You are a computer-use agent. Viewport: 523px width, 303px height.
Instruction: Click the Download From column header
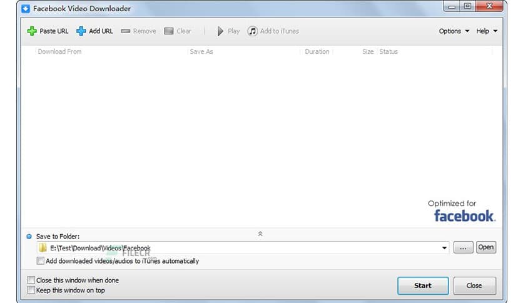tap(59, 51)
